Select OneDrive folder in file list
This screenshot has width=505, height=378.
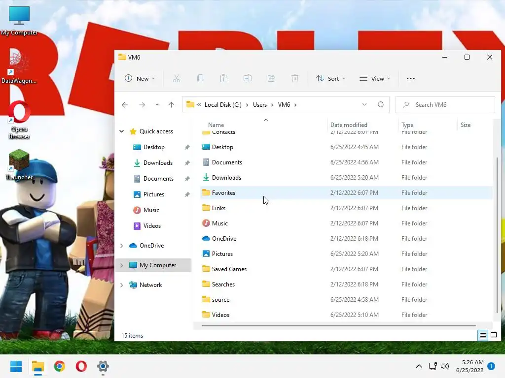coord(224,239)
